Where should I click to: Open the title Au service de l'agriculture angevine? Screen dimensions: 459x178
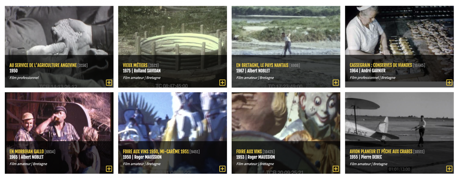click(43, 65)
